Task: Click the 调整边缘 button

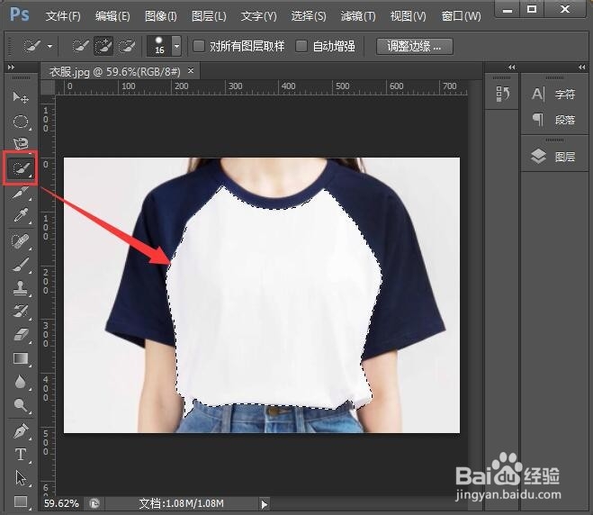Action: click(x=415, y=46)
